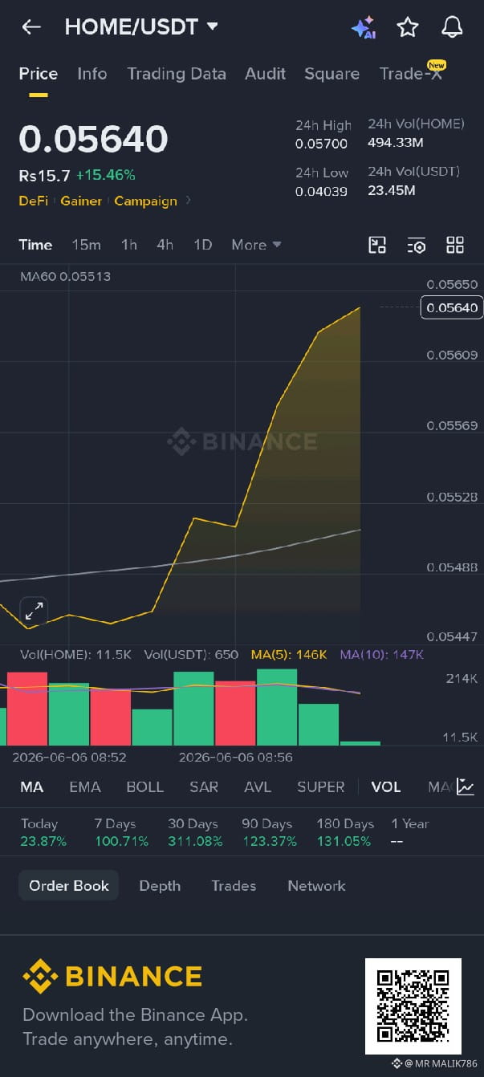Select the 4h chart interval
This screenshot has width=484, height=1077.
165,245
